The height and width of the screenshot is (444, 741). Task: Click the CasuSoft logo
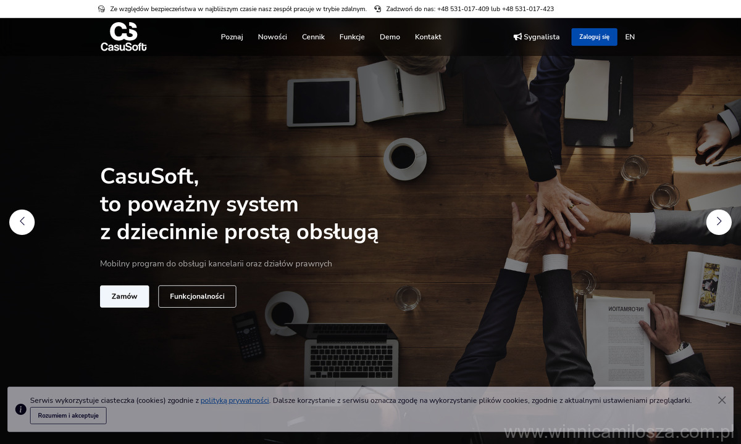[124, 37]
